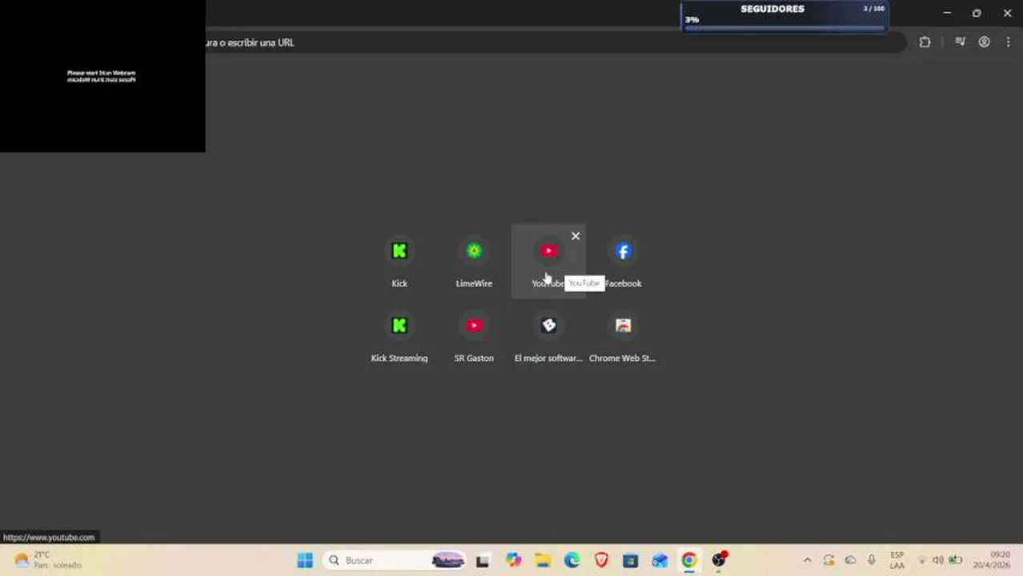This screenshot has height=576, width=1023.
Task: Launch Brave browser from the taskbar
Action: (601, 560)
